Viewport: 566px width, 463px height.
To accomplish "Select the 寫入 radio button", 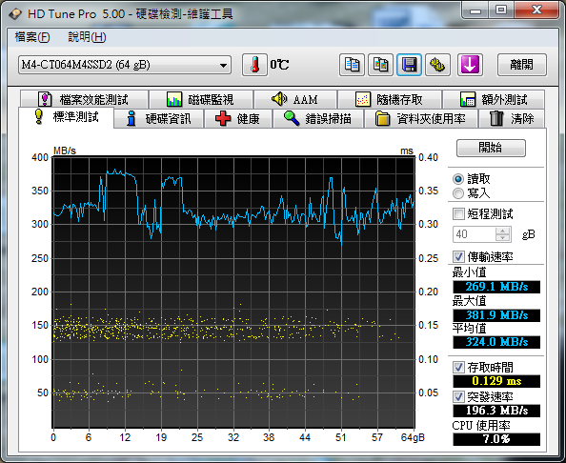I will (458, 193).
